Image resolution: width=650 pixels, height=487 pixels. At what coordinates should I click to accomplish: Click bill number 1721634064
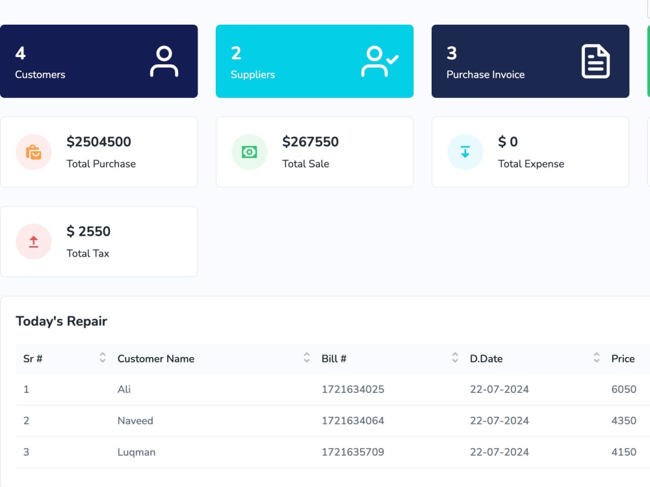[x=353, y=421]
